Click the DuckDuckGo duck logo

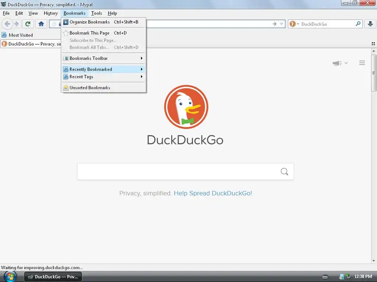[186, 107]
